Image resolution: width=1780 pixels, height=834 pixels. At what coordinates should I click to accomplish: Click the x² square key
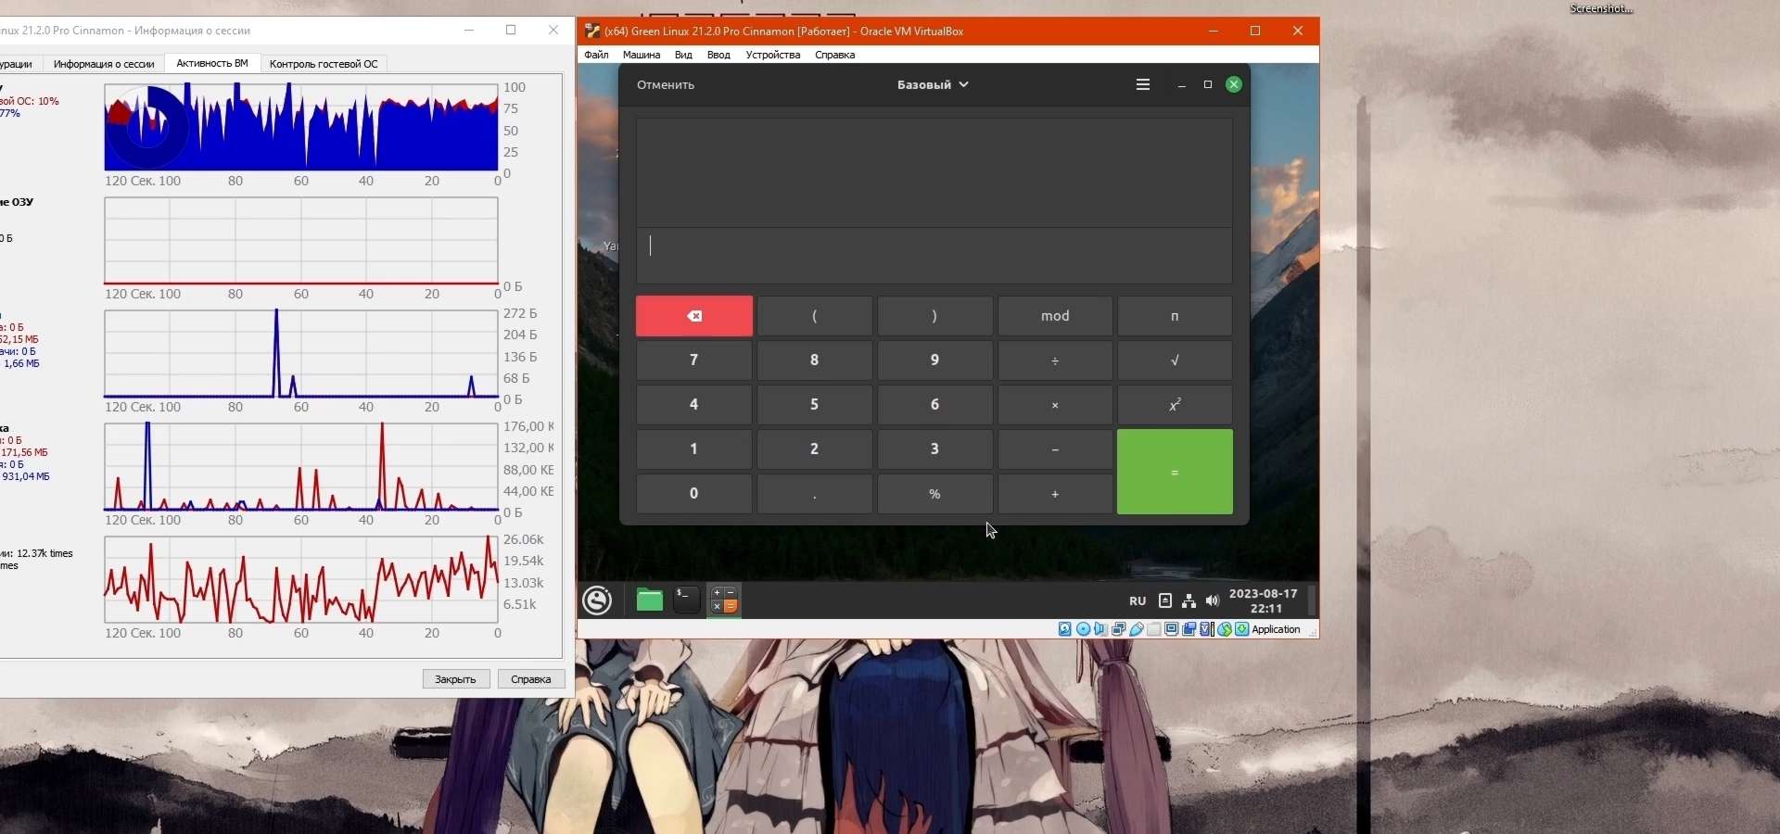(1175, 405)
